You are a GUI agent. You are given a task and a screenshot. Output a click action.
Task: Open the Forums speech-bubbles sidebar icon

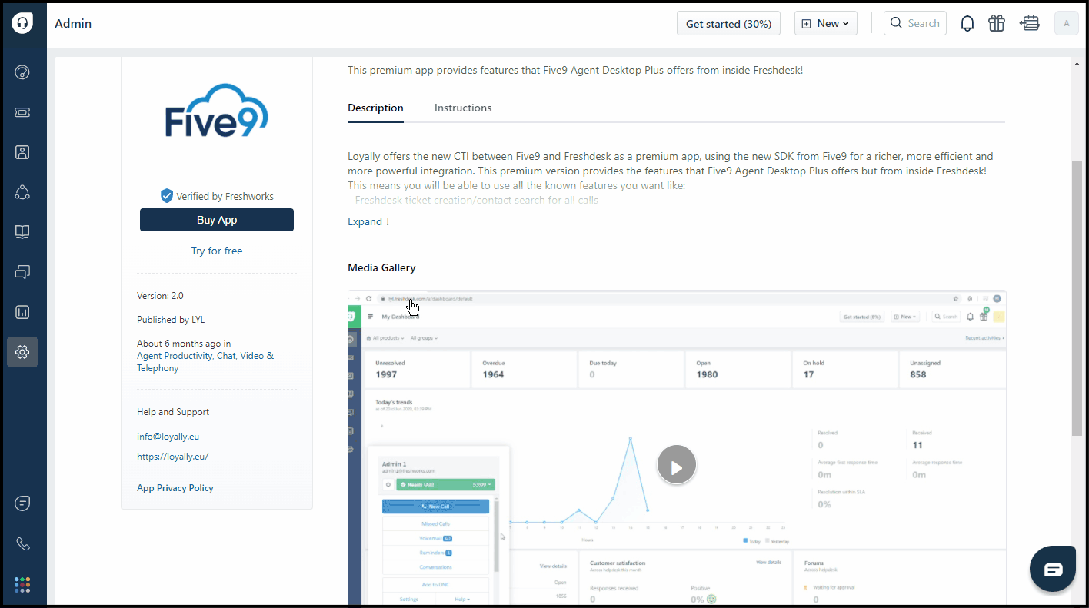tap(22, 272)
